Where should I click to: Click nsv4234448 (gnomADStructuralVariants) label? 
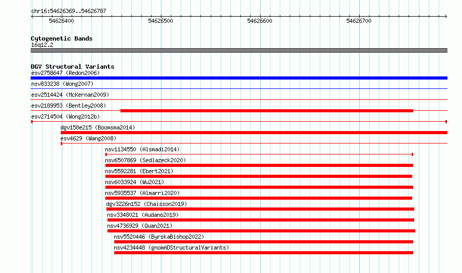[171, 248]
